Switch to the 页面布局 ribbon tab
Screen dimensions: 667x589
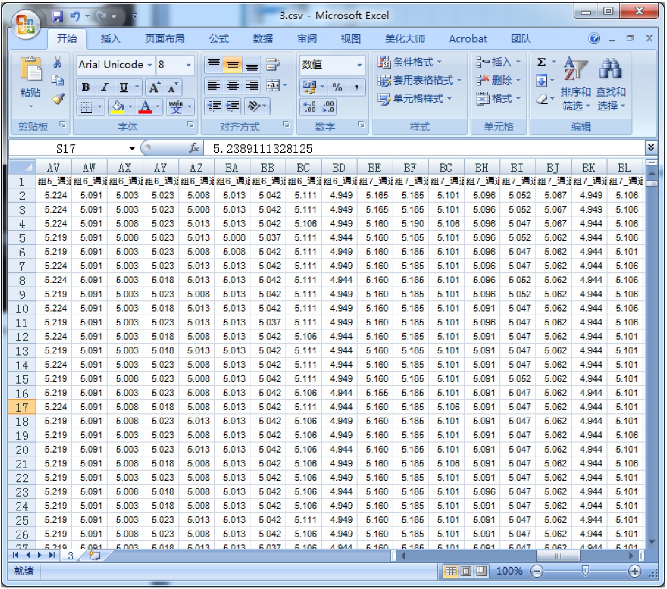164,39
